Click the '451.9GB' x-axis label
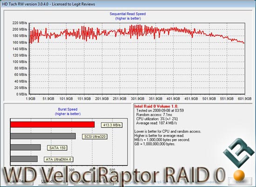 [x=191, y=99]
